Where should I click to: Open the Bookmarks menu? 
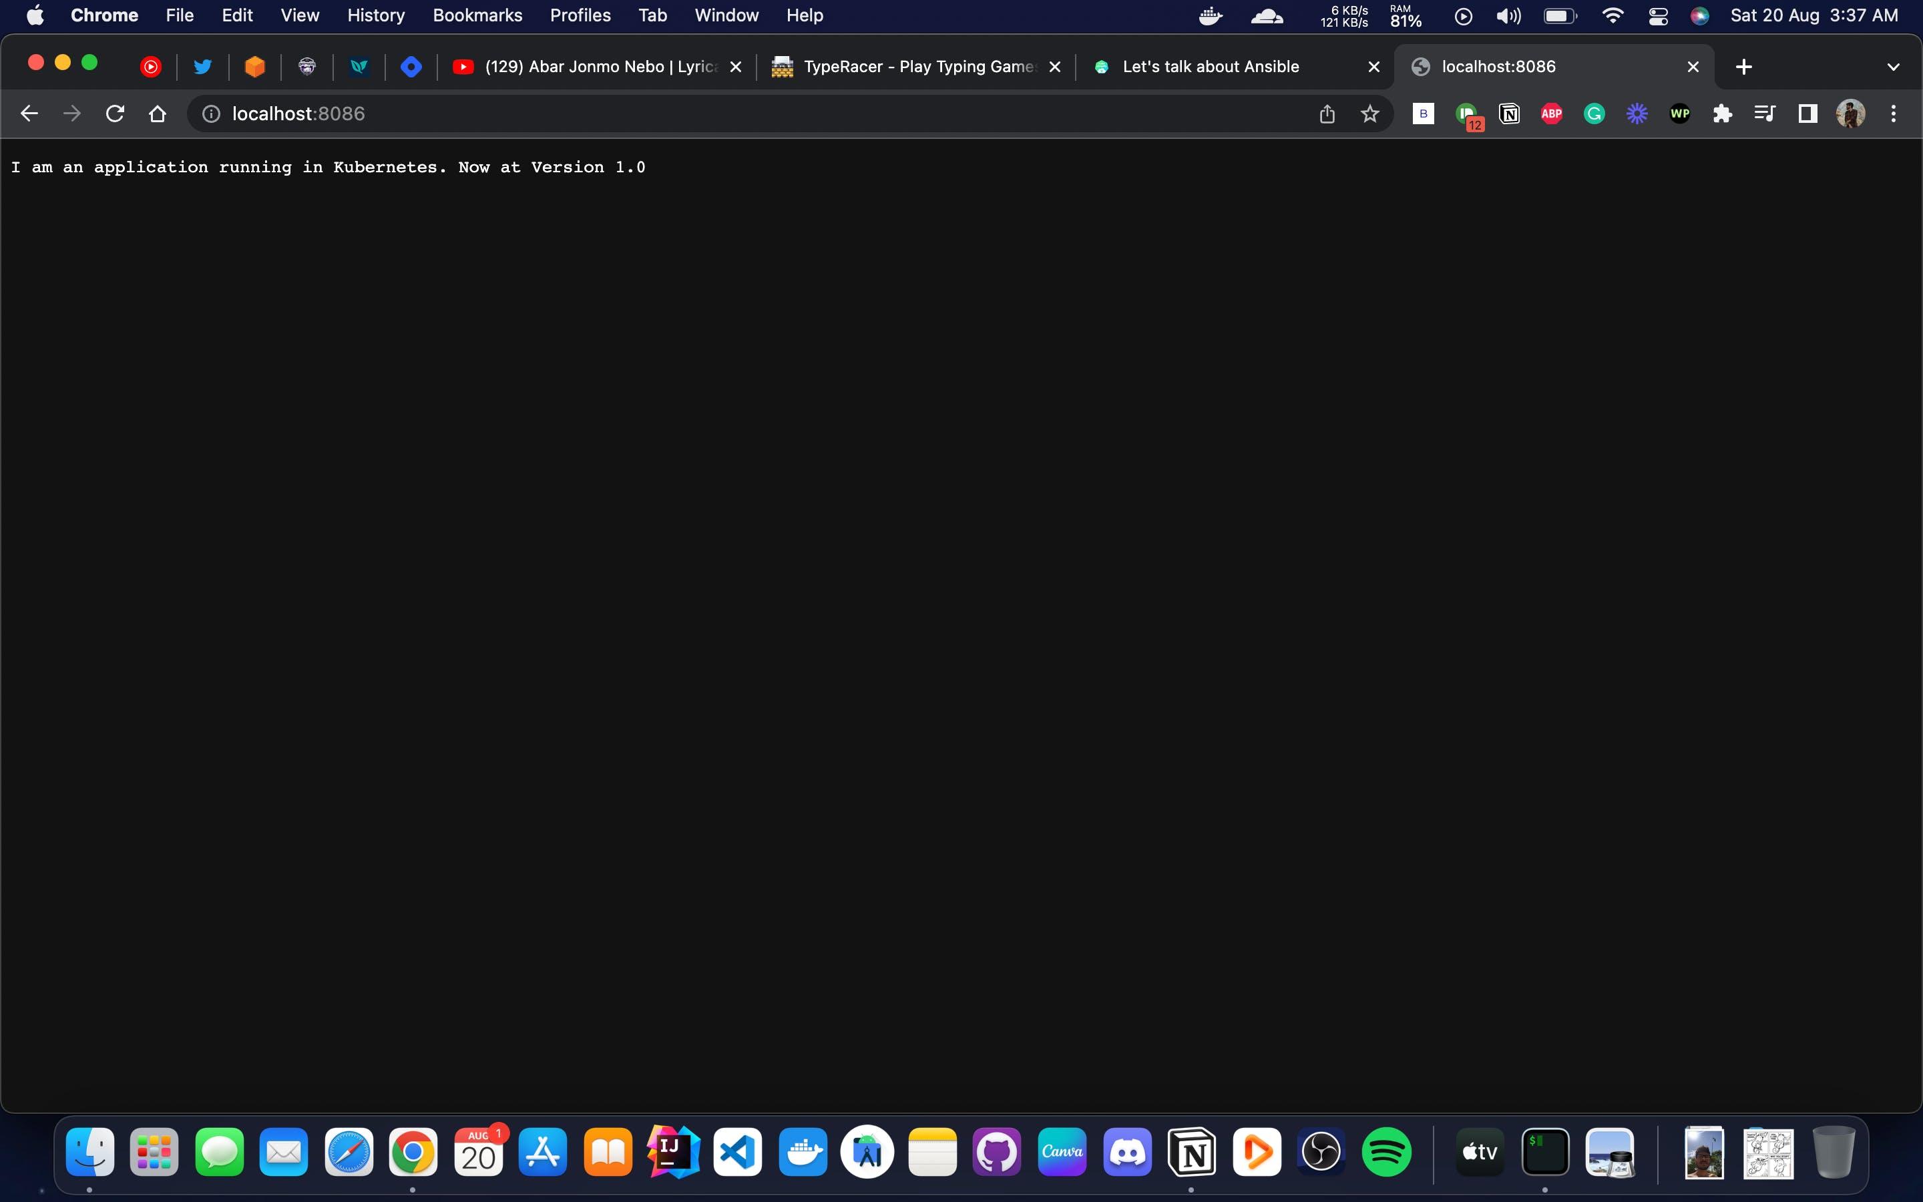pos(477,15)
